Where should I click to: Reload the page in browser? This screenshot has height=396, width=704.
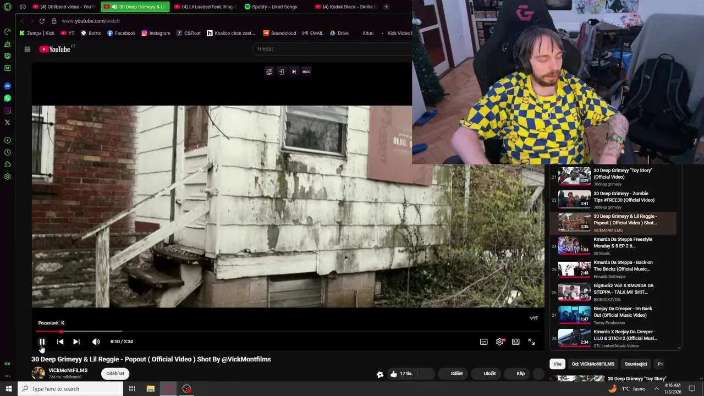tap(42, 21)
